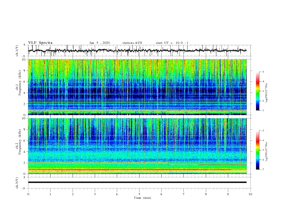Screen dimensions: 282x218
Task: Click inside the ch.2 spectrogram panel
Action: pyautogui.click(x=137, y=146)
